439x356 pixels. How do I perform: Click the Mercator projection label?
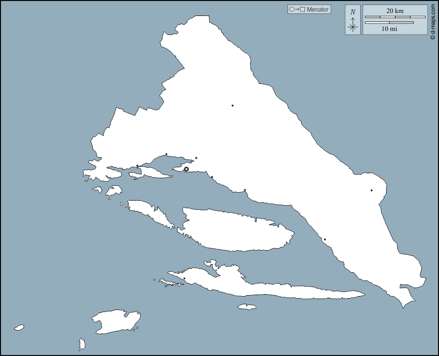(317, 9)
